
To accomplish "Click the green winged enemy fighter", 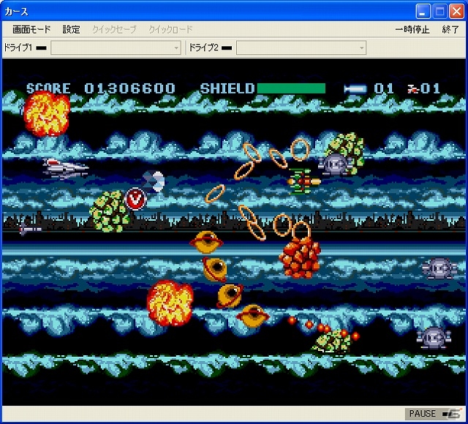I will (303, 181).
